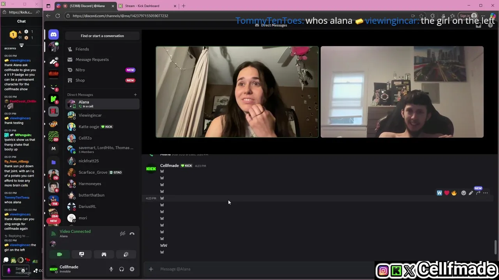Open the Harmoneyes conversation
499x280 pixels.
[x=102, y=184]
